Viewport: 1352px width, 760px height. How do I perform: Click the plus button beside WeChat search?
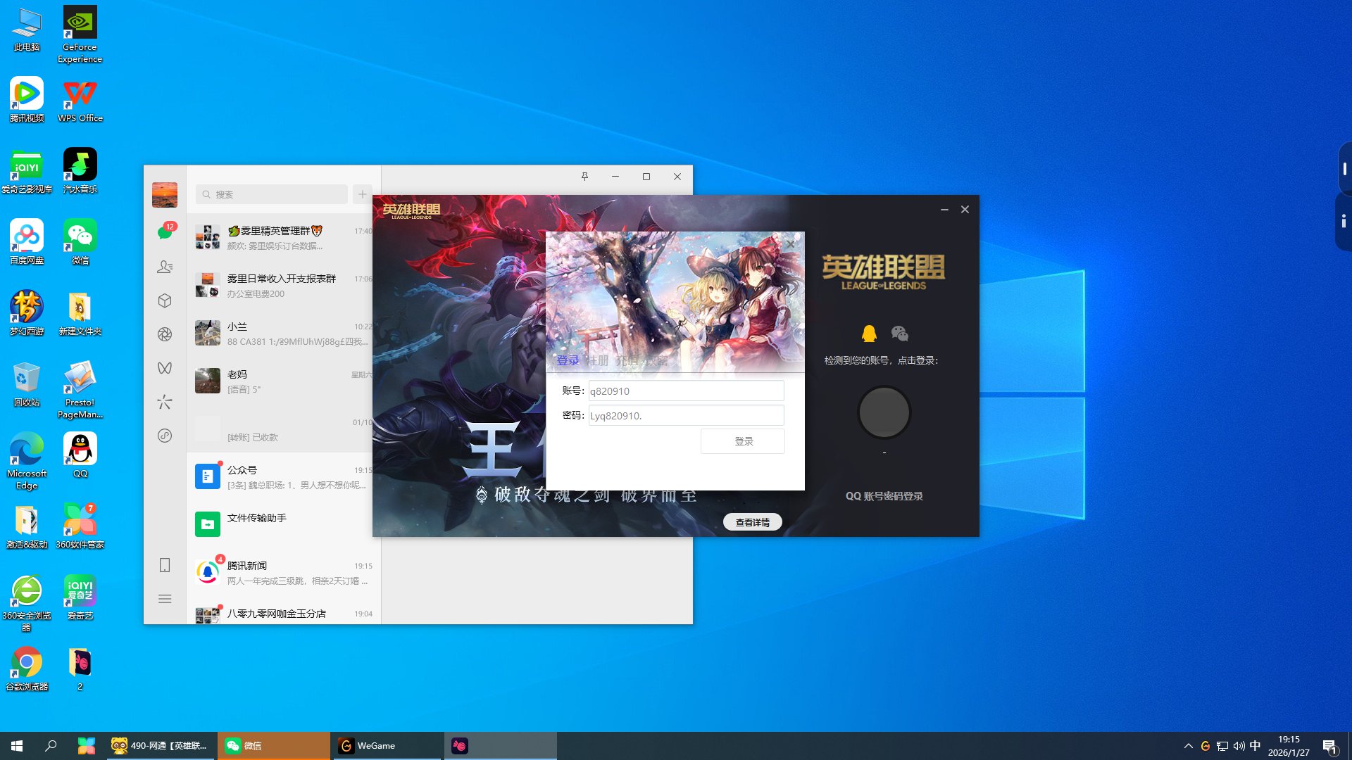coord(362,194)
